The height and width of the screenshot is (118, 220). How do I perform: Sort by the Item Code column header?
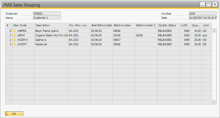click(23, 25)
